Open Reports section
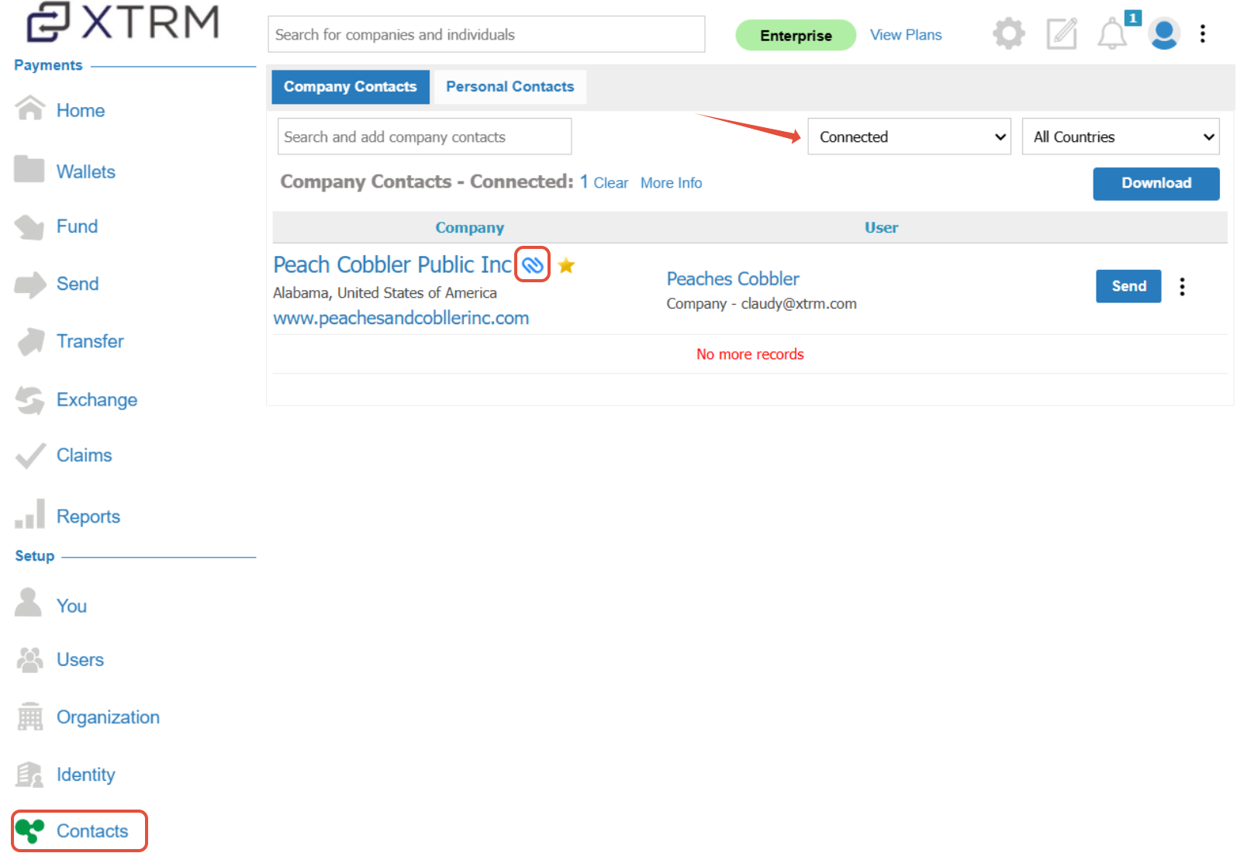 click(x=88, y=516)
